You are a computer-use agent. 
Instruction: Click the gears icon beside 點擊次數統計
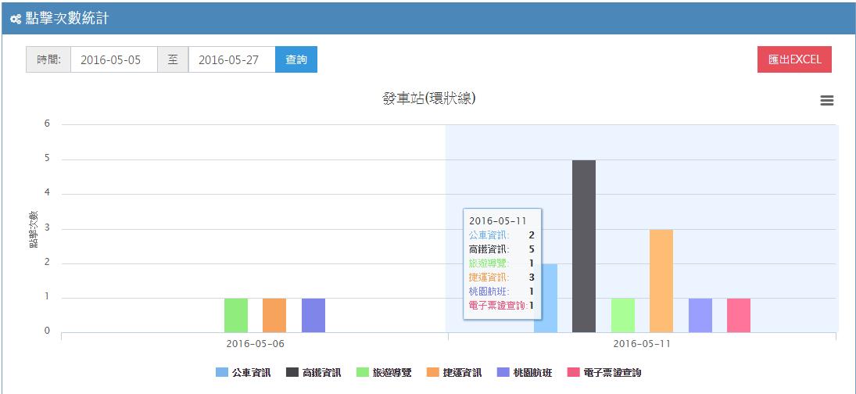pyautogui.click(x=16, y=19)
